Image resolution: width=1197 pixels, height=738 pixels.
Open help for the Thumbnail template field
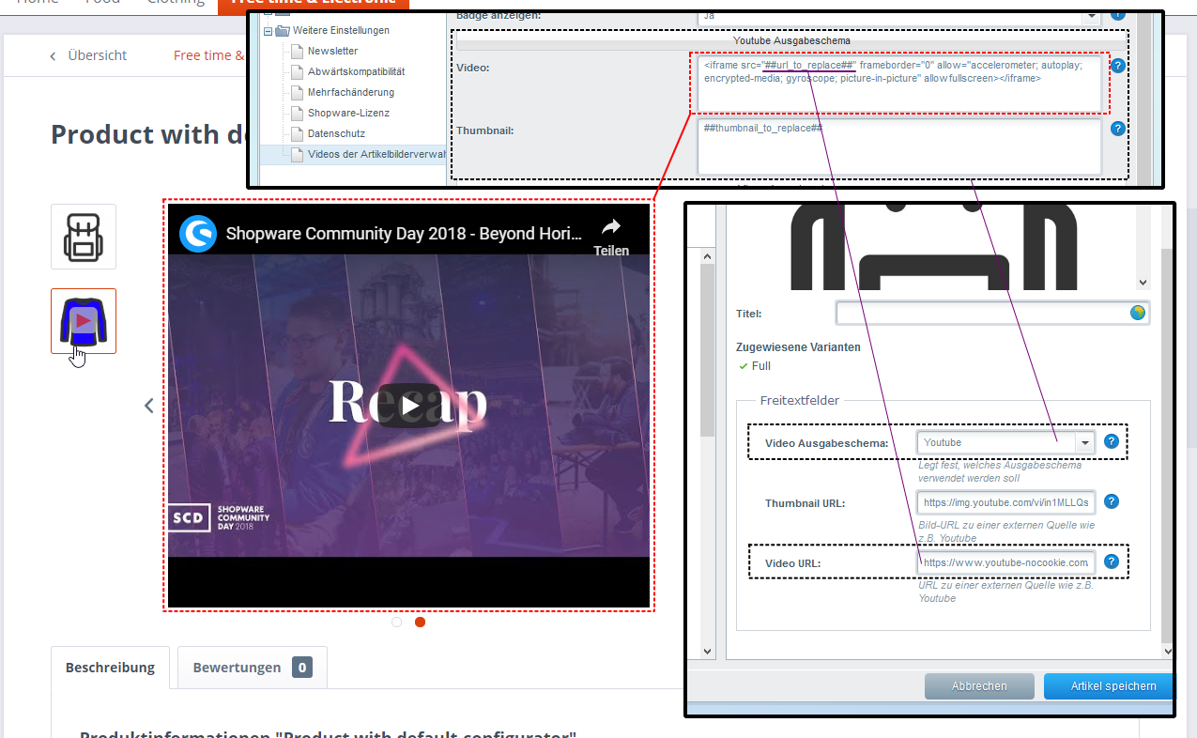pos(1117,129)
